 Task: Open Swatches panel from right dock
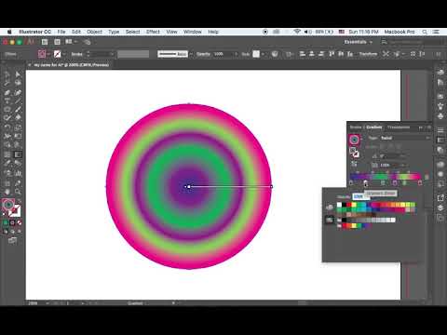pyautogui.click(x=440, y=97)
